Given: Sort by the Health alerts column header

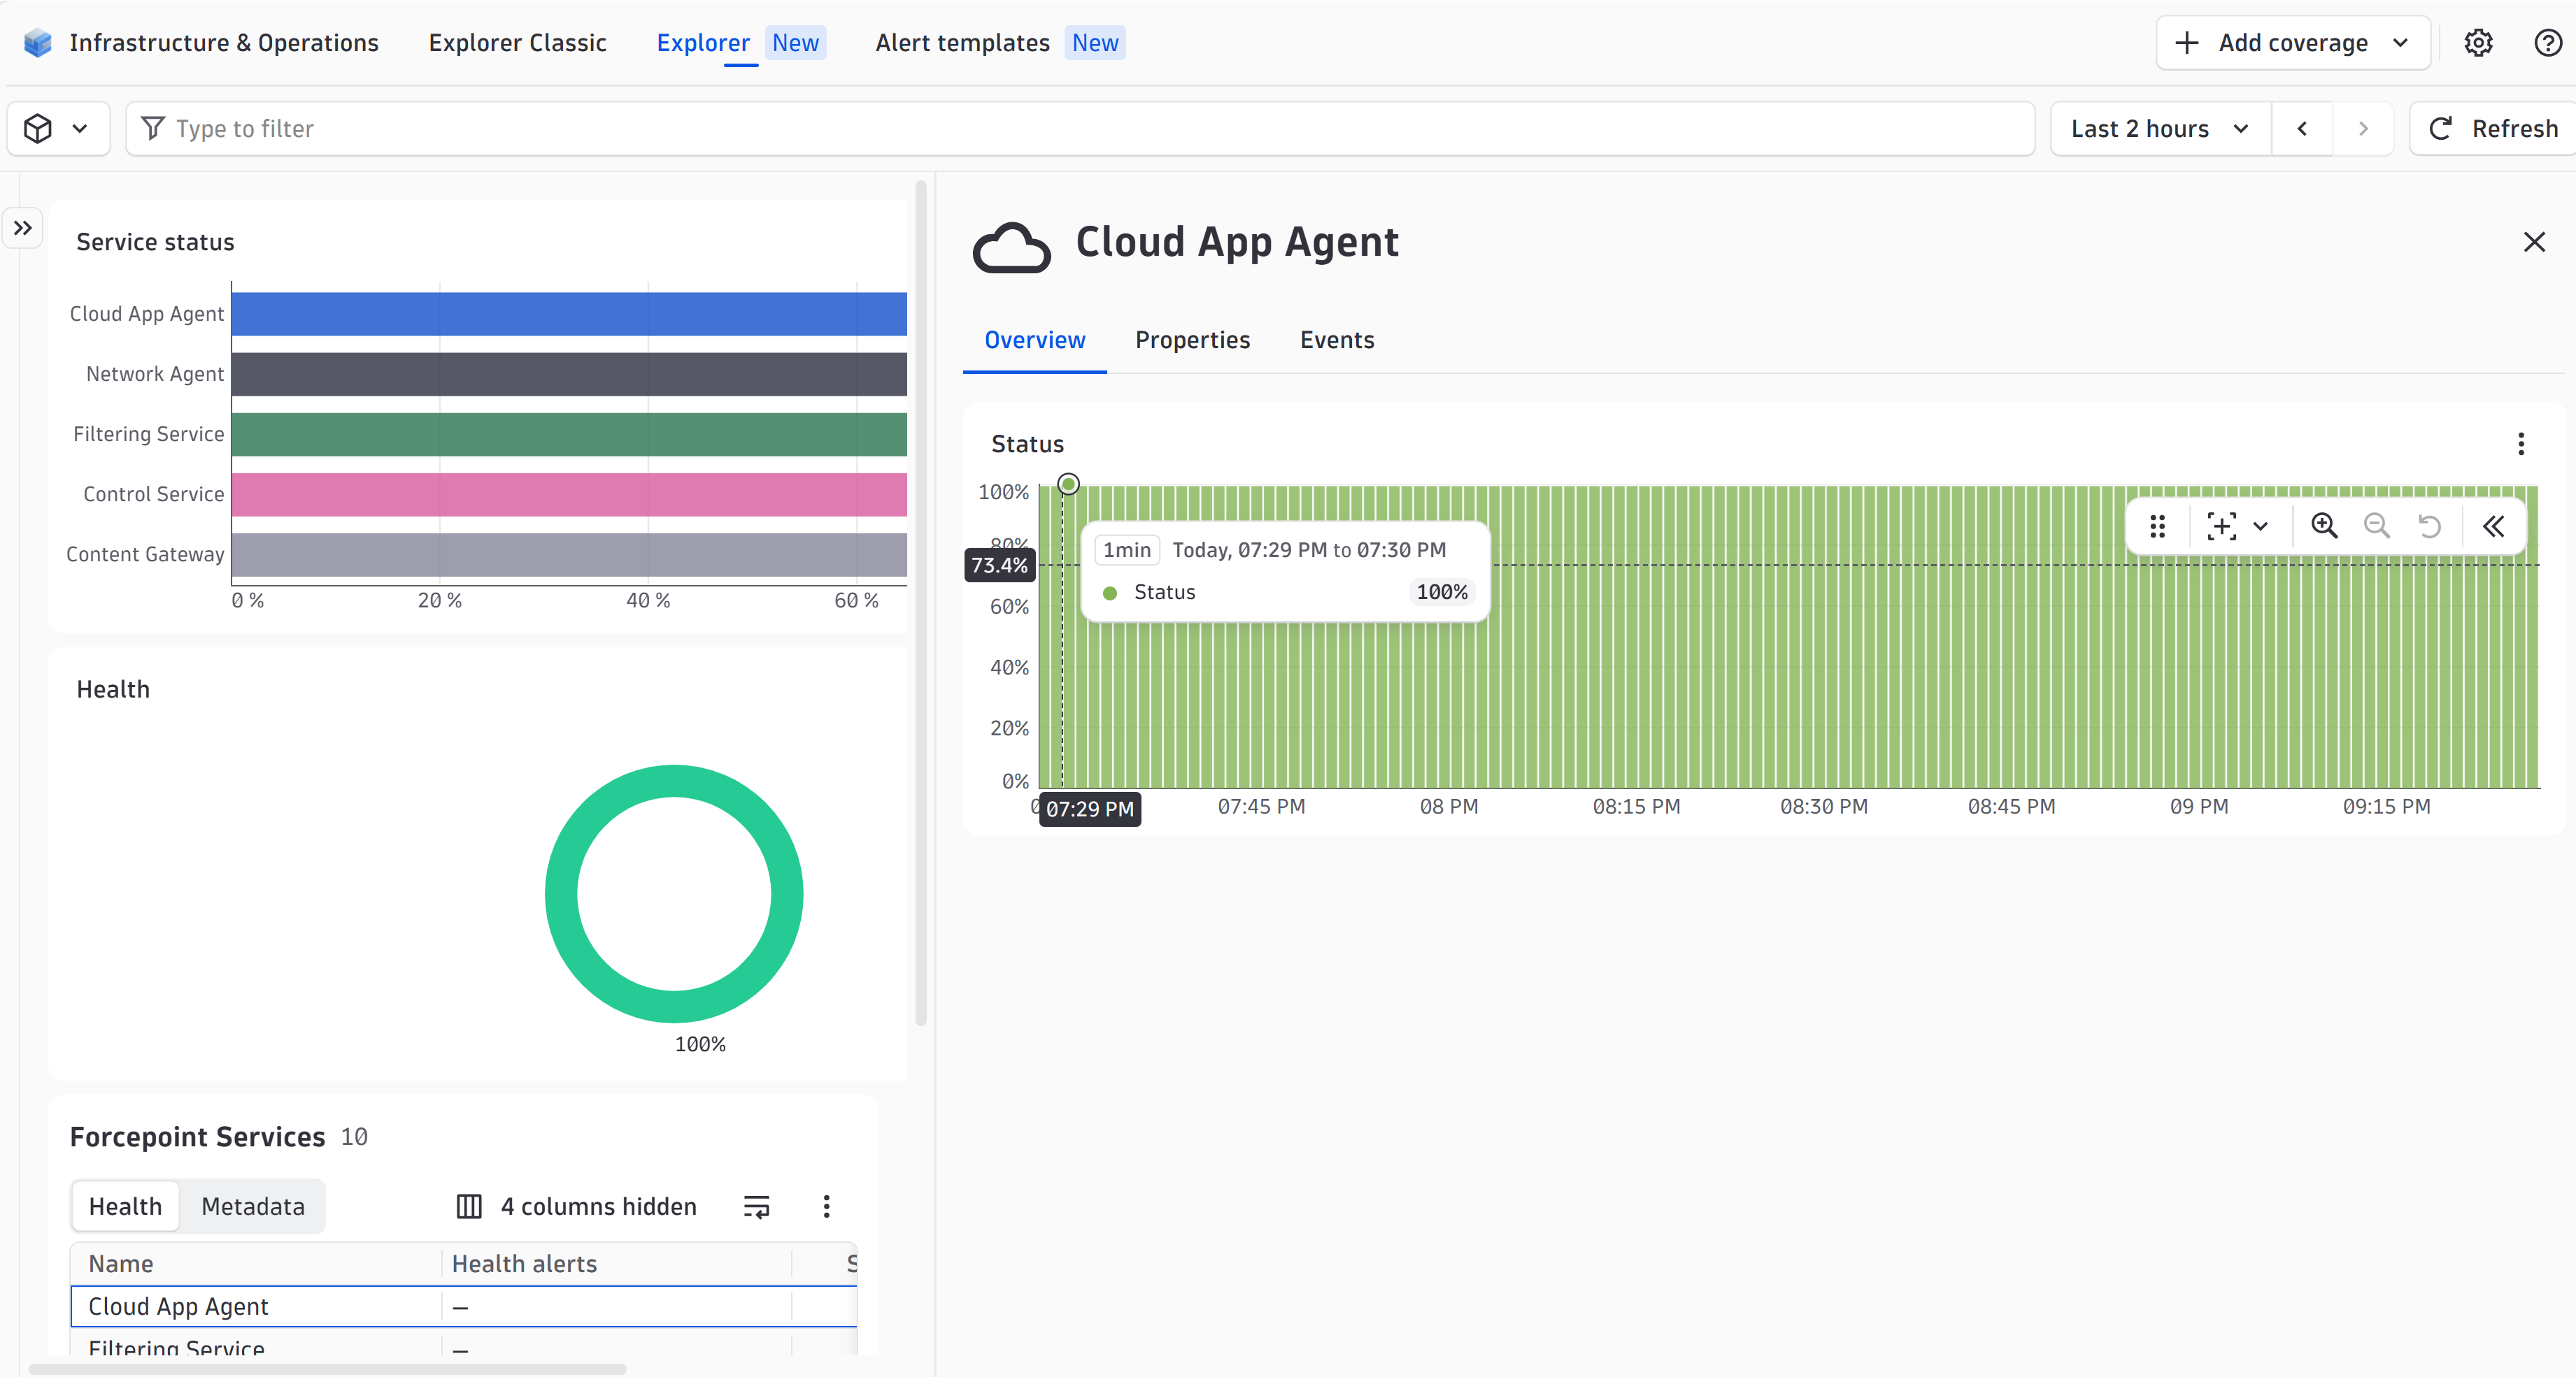Looking at the screenshot, I should coord(524,1263).
